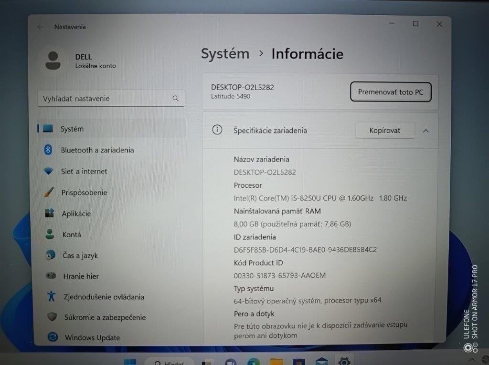Click the Kopírovať button
489x365 pixels.
tap(385, 130)
